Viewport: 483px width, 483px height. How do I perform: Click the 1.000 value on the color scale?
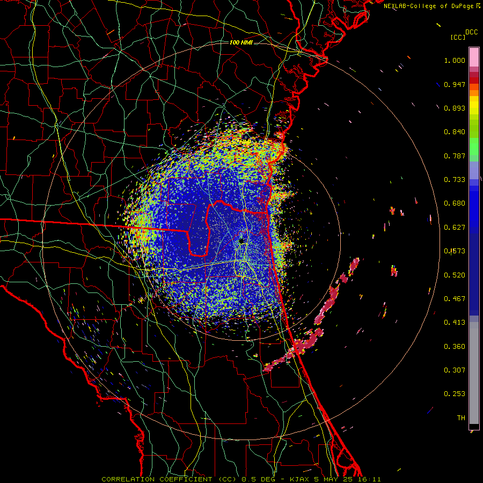pos(455,60)
